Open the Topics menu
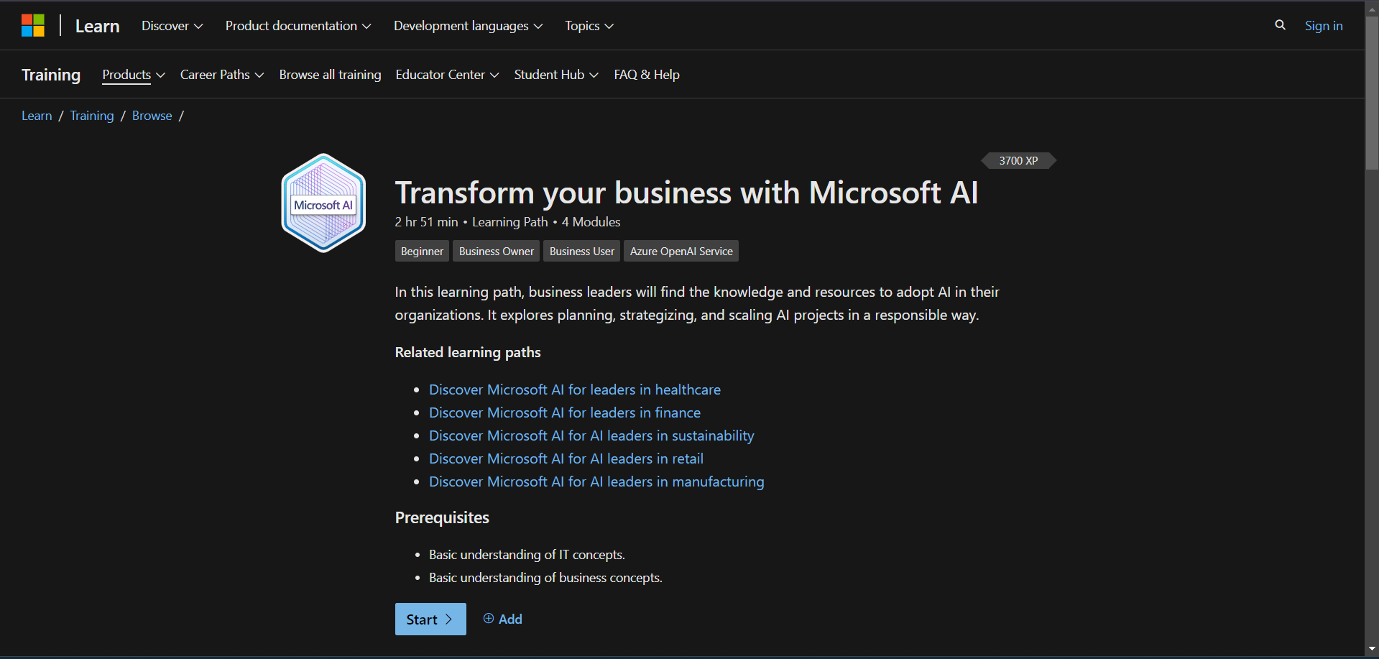 (588, 25)
